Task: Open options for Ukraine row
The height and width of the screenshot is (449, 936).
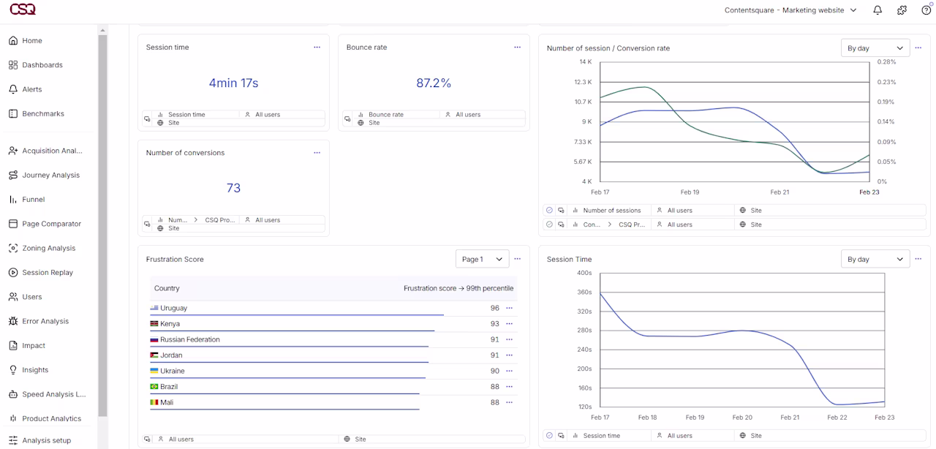Action: (510, 371)
